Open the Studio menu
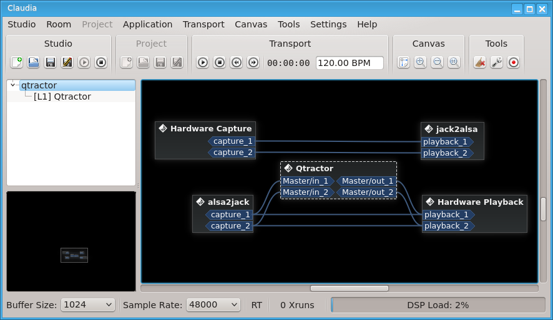The width and height of the screenshot is (553, 320). click(x=21, y=24)
